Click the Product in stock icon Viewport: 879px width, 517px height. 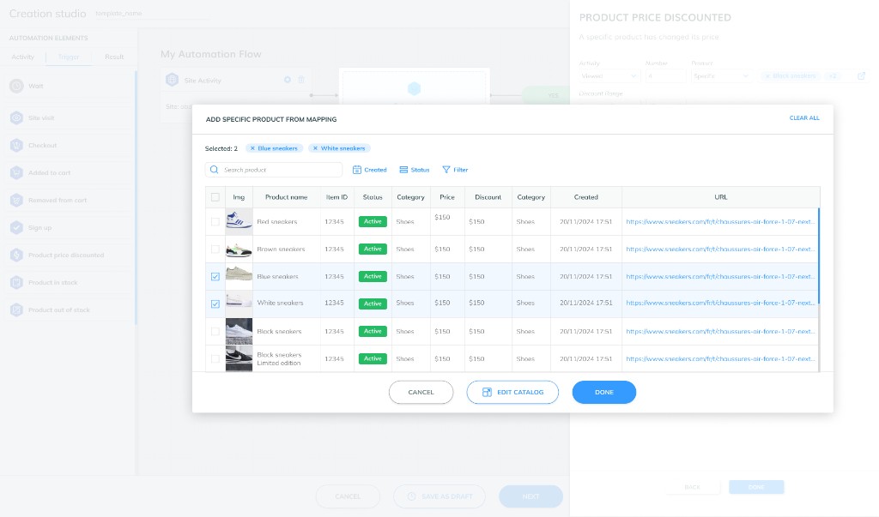tap(17, 282)
